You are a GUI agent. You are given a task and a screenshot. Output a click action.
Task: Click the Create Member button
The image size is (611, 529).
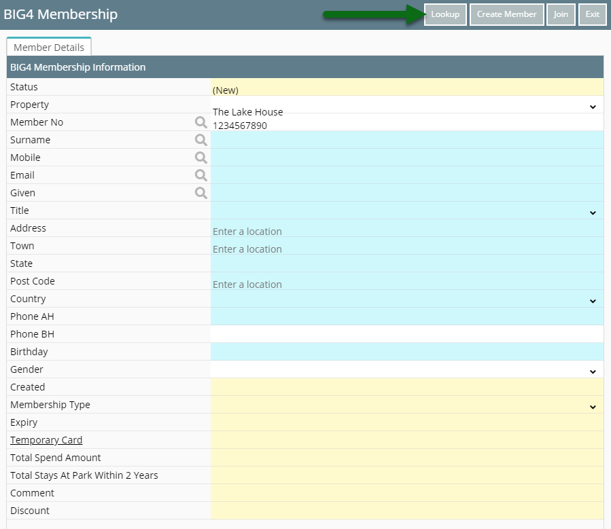506,14
